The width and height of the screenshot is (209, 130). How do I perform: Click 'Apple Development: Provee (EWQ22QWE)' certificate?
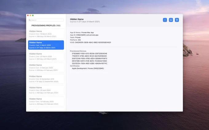tap(88, 69)
